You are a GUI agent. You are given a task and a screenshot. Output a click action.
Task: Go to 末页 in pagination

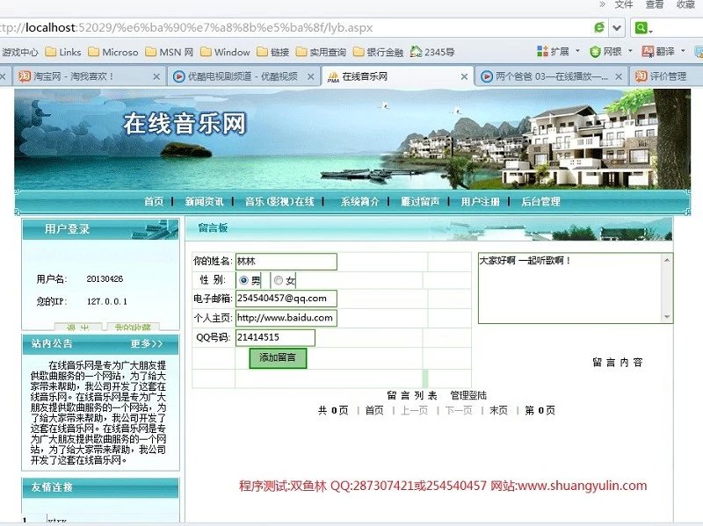coord(498,410)
